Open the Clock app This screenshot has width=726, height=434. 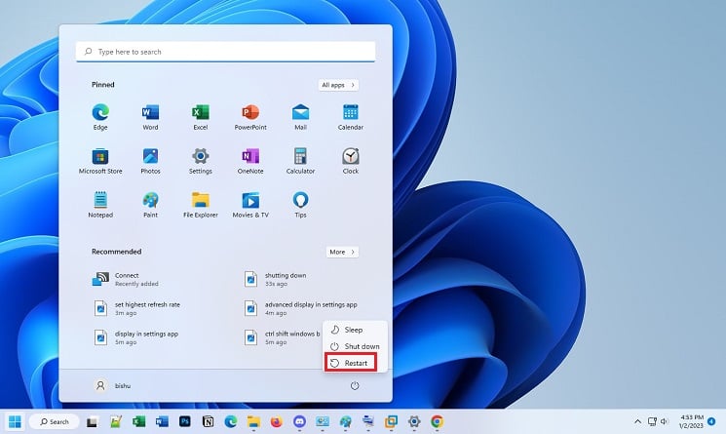pos(351,161)
